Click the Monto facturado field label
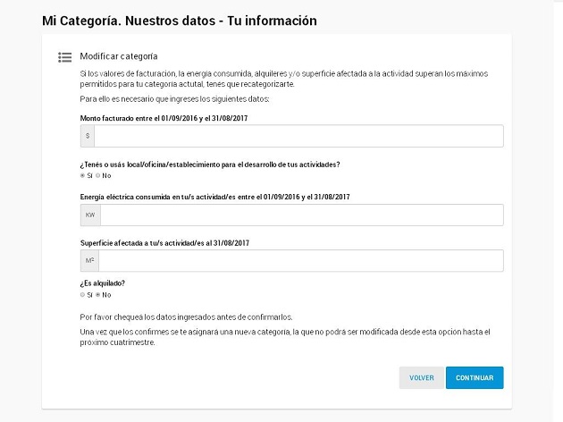The width and height of the screenshot is (563, 422). (x=163, y=117)
